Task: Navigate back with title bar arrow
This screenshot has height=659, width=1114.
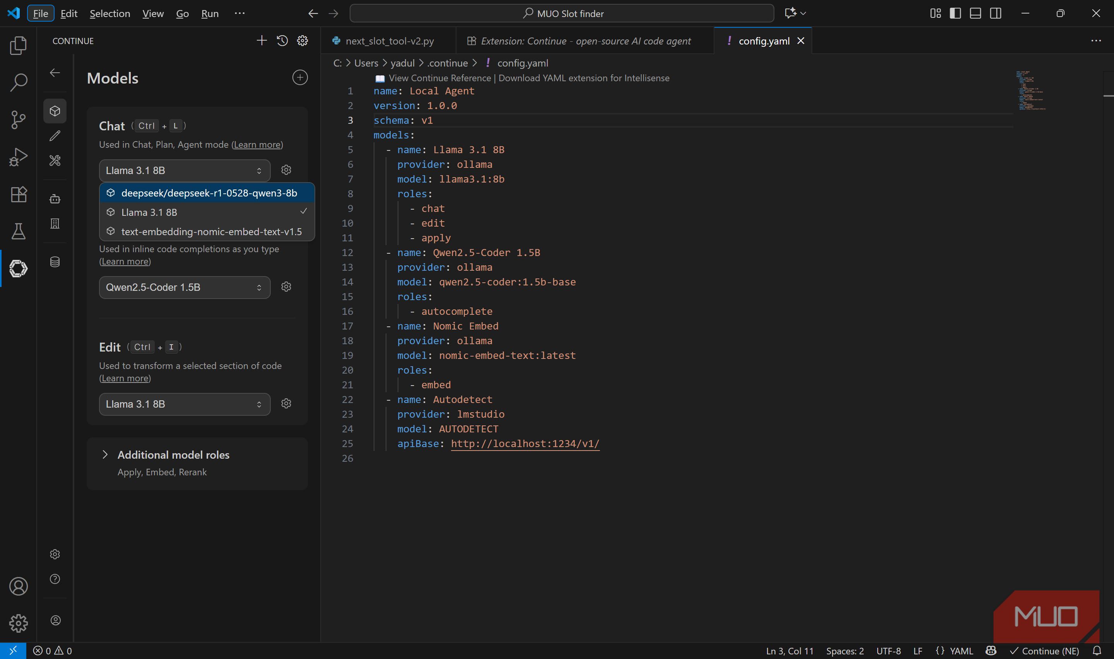Action: pyautogui.click(x=313, y=13)
